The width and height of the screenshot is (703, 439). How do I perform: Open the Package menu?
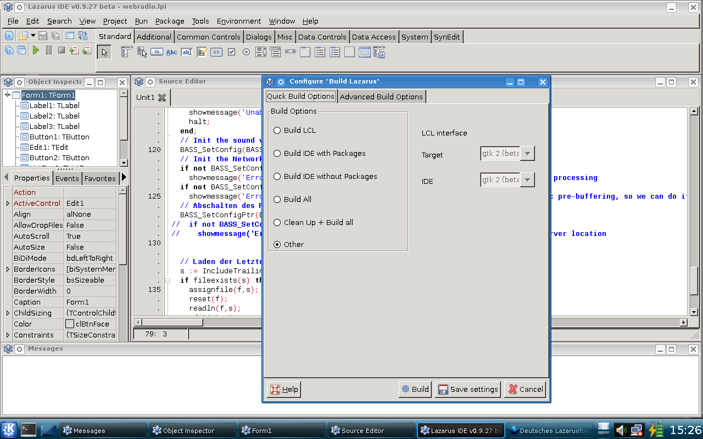(x=169, y=21)
